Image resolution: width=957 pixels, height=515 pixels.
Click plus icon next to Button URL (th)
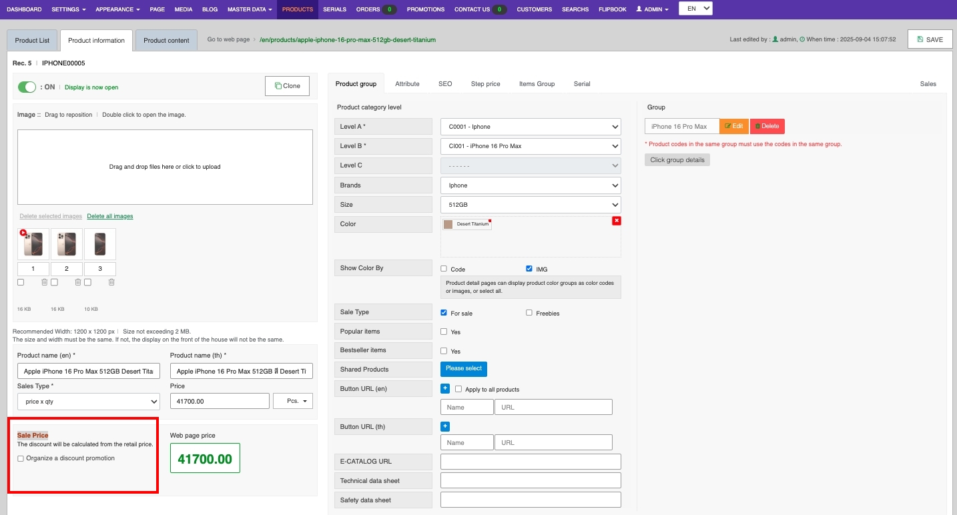(445, 426)
